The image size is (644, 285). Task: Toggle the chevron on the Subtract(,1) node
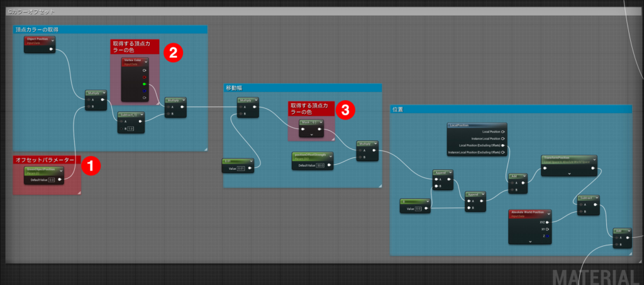[x=142, y=115]
